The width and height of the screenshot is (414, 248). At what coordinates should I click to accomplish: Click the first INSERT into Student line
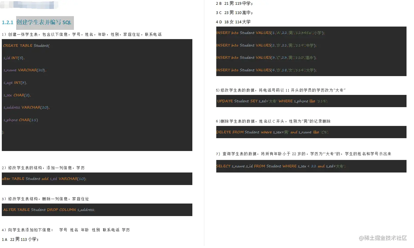pyautogui.click(x=266, y=33)
